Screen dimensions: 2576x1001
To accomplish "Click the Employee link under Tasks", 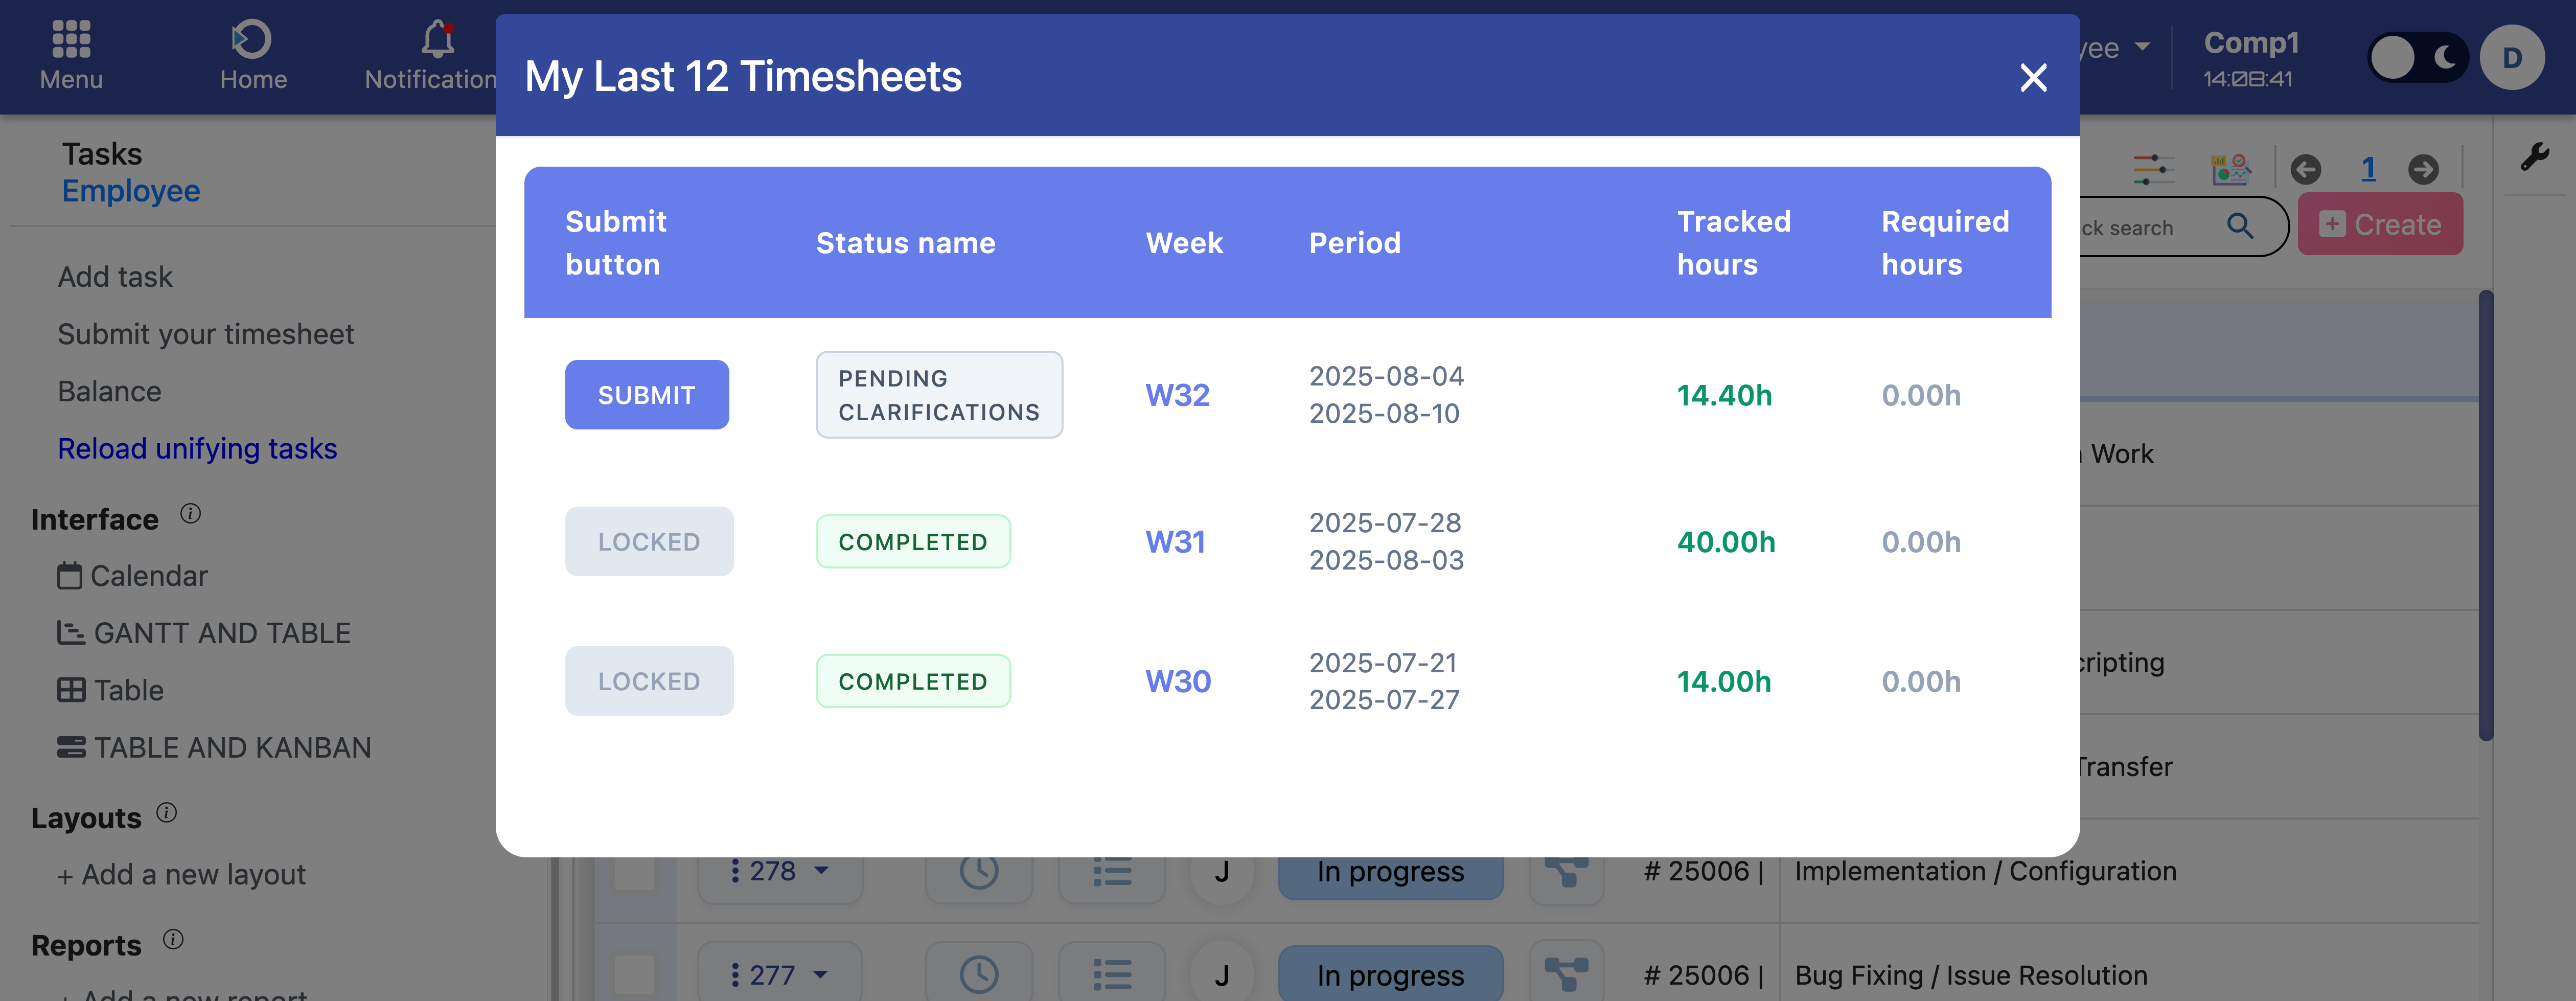I will (x=131, y=191).
